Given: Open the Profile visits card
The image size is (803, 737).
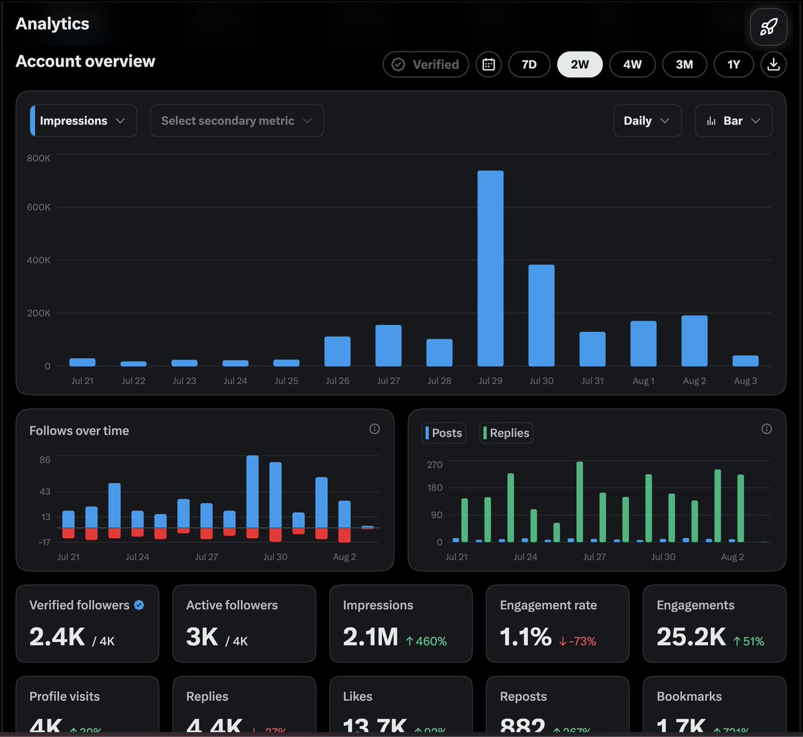Looking at the screenshot, I should coord(88,706).
